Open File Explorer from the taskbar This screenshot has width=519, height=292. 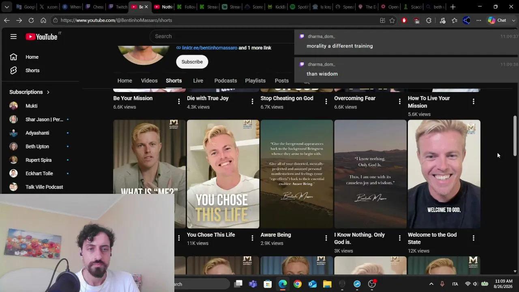tap(327, 284)
